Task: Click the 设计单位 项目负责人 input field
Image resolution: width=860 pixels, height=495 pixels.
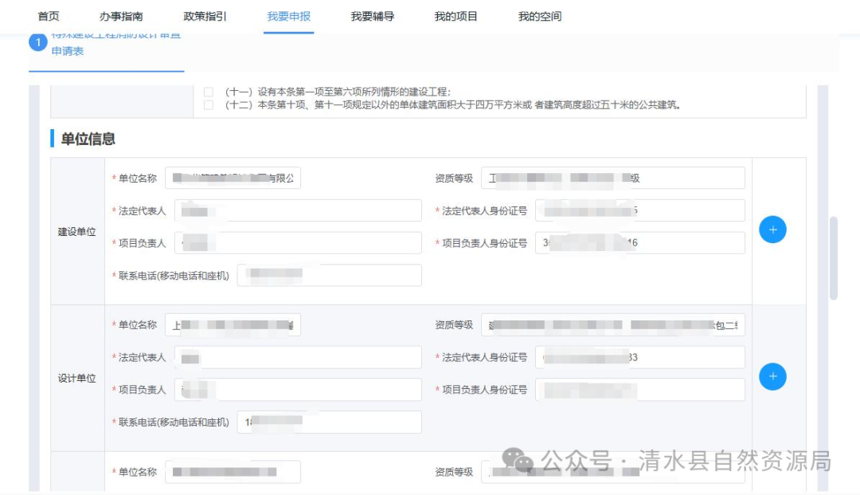Action: point(298,390)
